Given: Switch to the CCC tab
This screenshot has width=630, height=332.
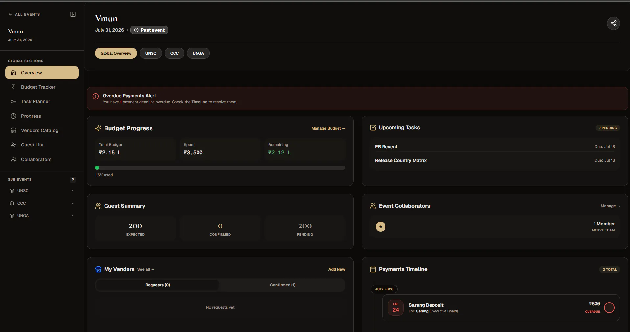Looking at the screenshot, I should [x=175, y=53].
